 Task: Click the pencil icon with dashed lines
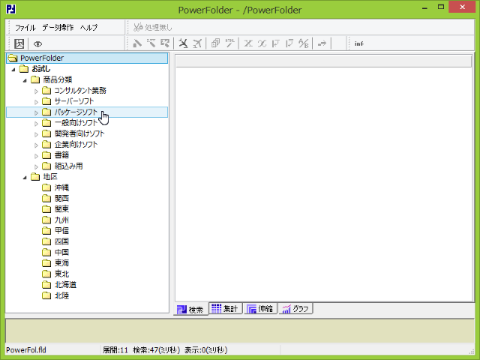(151, 43)
